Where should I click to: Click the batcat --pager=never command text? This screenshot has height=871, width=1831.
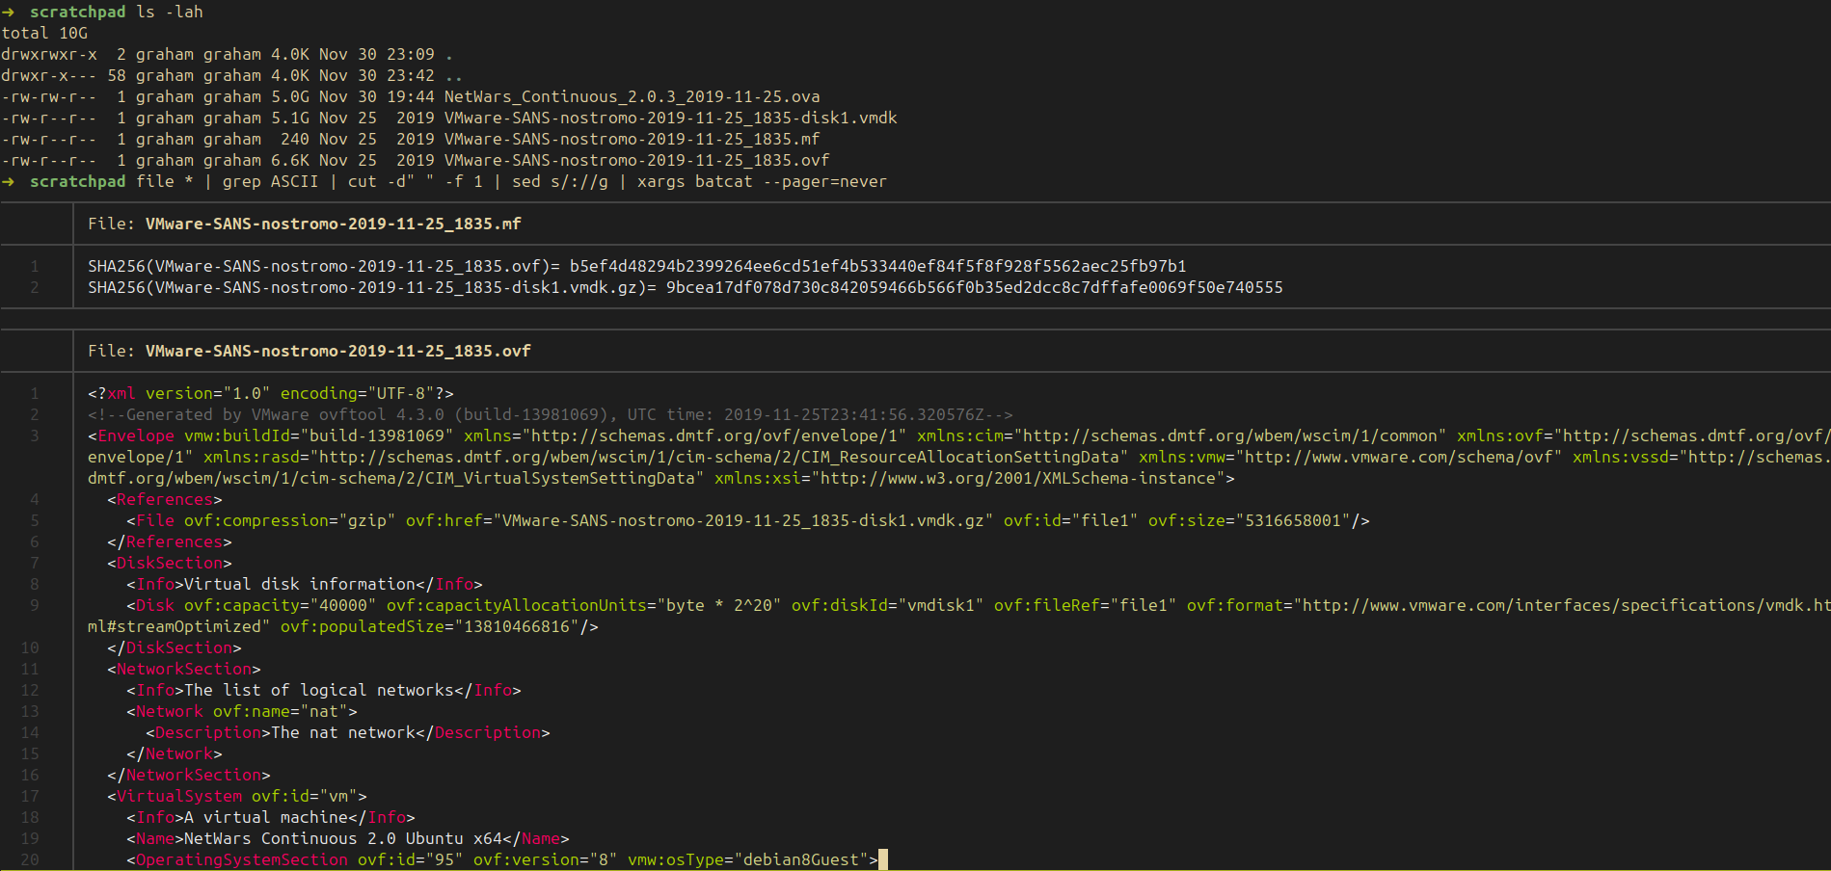point(762,182)
